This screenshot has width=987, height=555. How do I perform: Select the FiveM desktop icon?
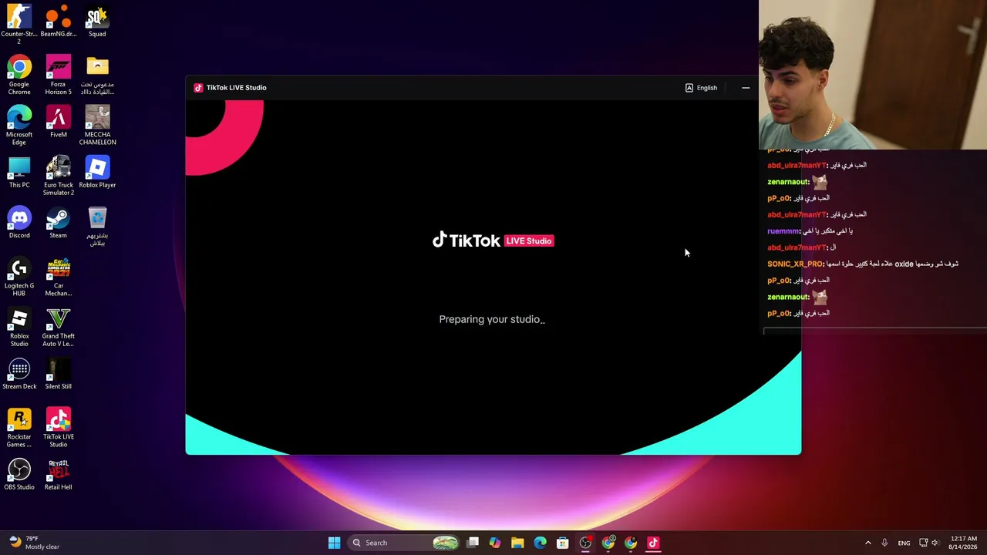click(58, 122)
